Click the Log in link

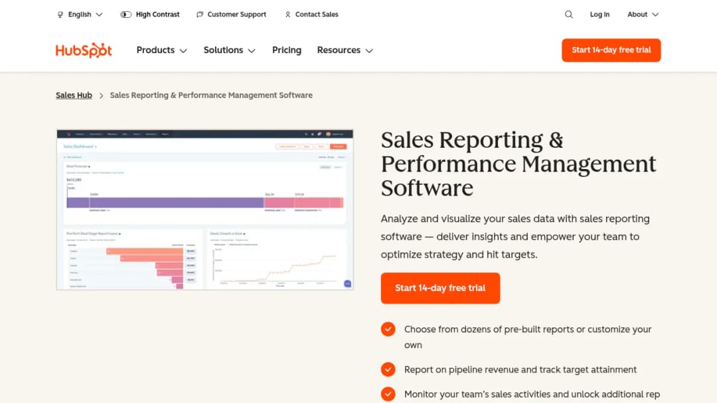[599, 15]
